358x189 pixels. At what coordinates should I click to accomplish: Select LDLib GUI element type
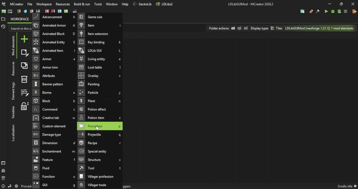pyautogui.click(x=100, y=51)
